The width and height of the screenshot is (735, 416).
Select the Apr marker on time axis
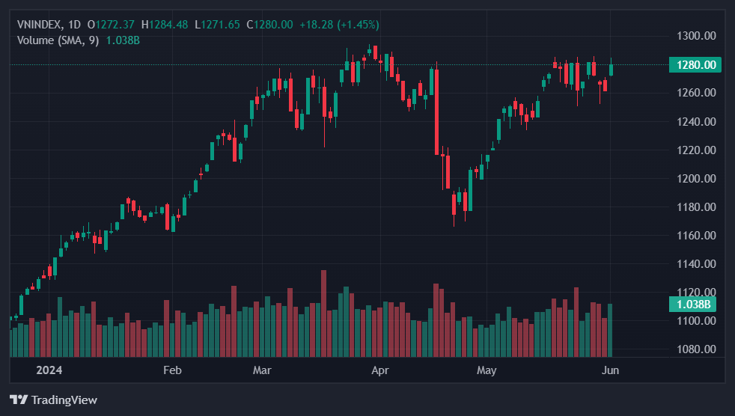pyautogui.click(x=380, y=370)
